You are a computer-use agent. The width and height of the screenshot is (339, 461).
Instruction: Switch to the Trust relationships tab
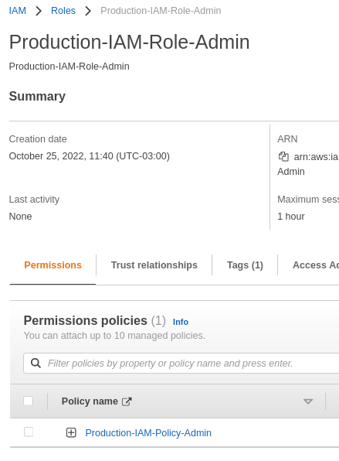tap(154, 265)
